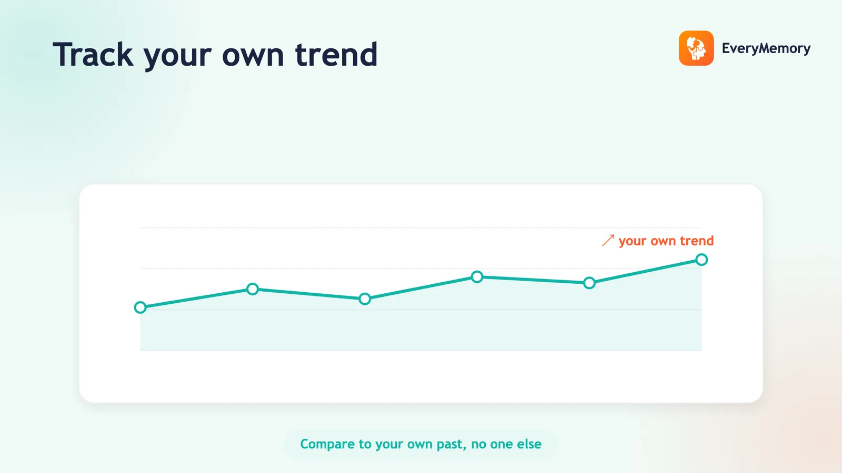The image size is (842, 473).
Task: Click the orange upward trend arrow icon
Action: coord(608,241)
